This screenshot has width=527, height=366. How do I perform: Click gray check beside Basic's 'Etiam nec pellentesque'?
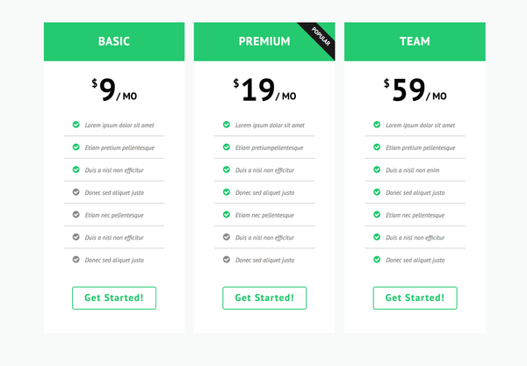[76, 214]
